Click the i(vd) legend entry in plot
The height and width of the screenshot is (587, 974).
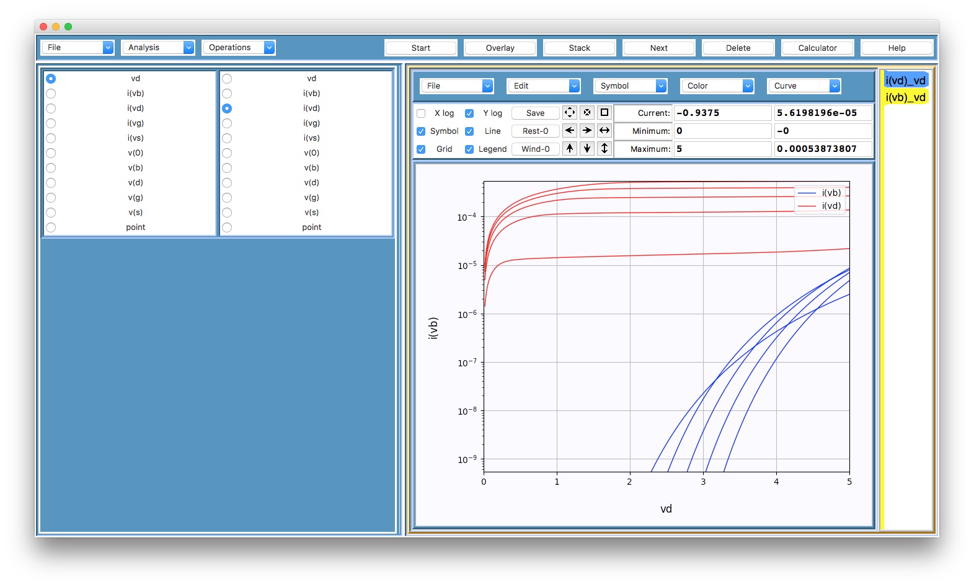(820, 206)
